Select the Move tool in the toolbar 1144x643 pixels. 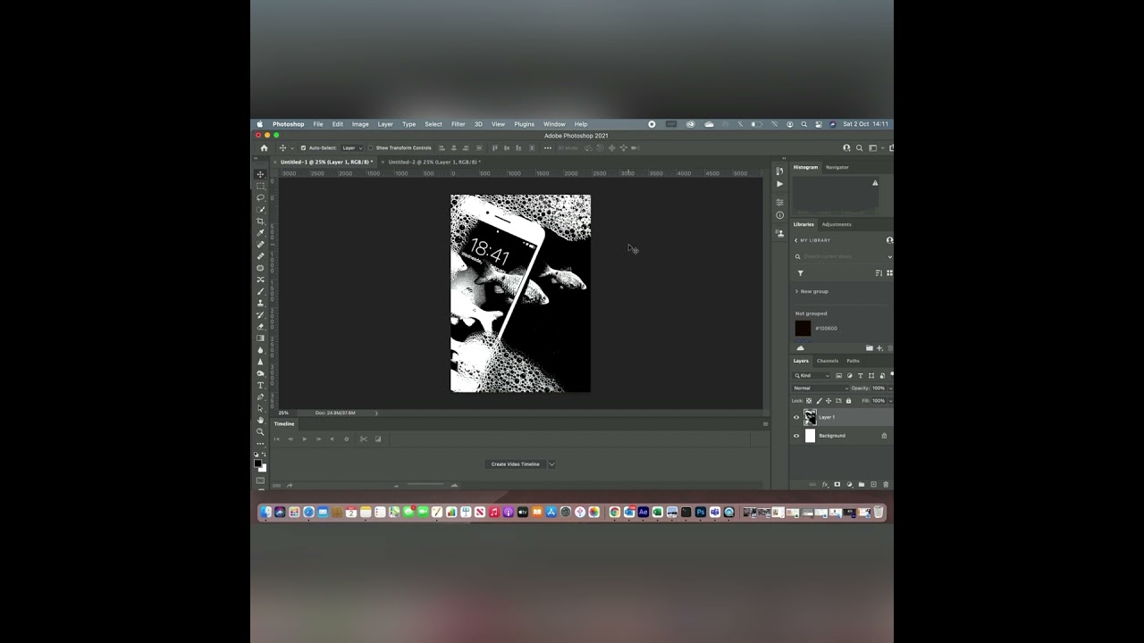tap(261, 174)
